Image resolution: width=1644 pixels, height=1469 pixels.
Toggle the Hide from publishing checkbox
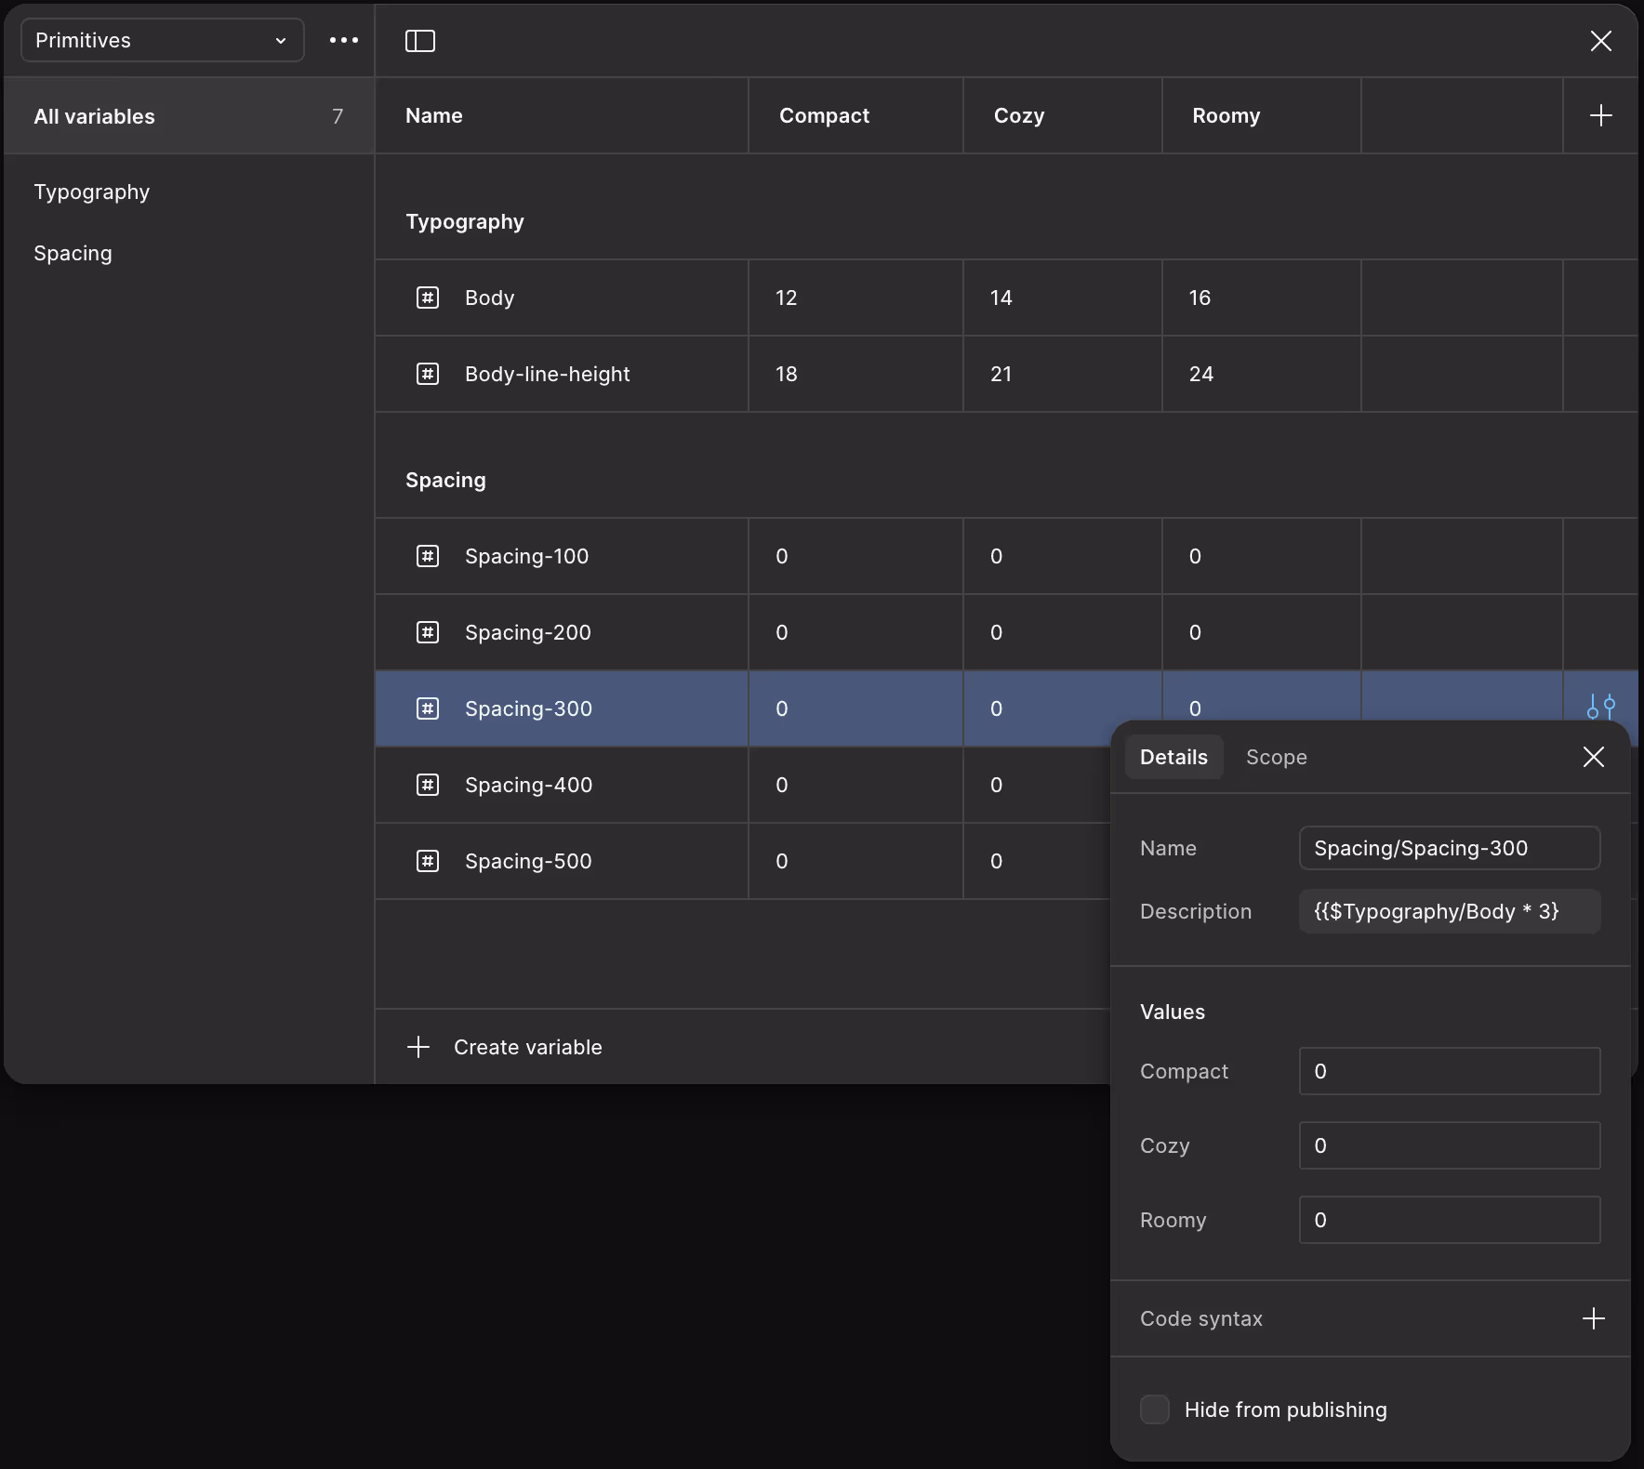(1155, 1409)
